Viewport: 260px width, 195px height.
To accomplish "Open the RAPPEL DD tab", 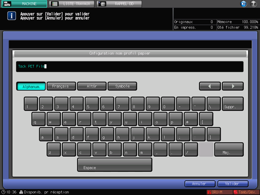I will pos(119,4).
